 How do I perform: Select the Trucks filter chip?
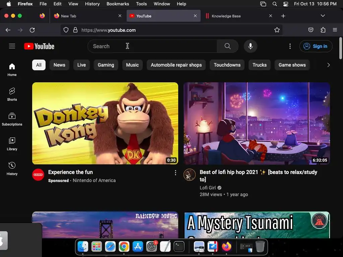pos(260,65)
